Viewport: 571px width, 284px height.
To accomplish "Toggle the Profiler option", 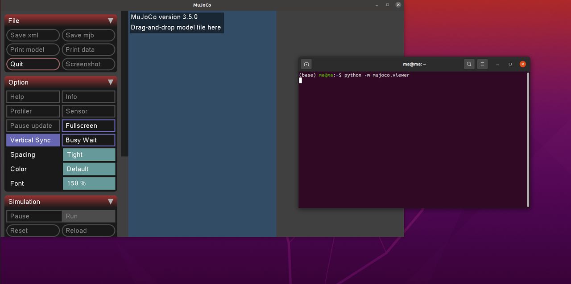I will click(33, 111).
